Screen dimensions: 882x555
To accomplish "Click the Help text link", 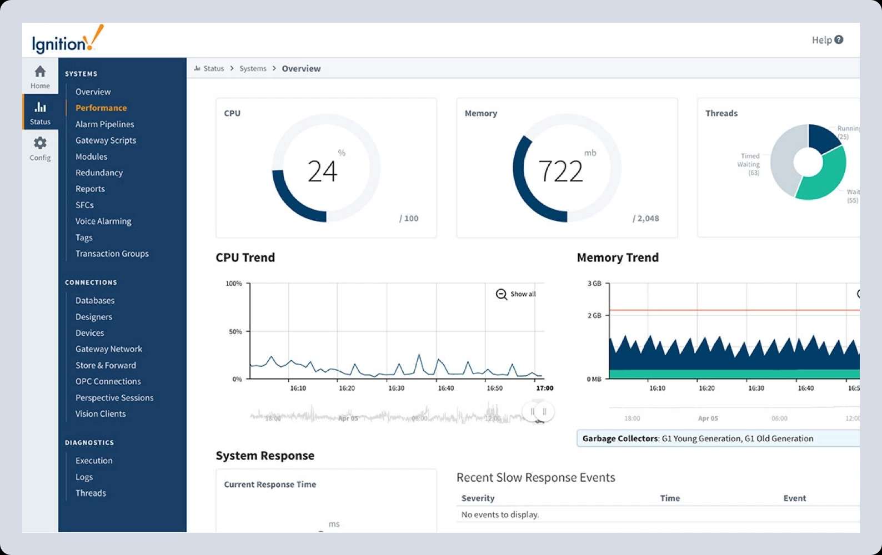I will click(821, 40).
